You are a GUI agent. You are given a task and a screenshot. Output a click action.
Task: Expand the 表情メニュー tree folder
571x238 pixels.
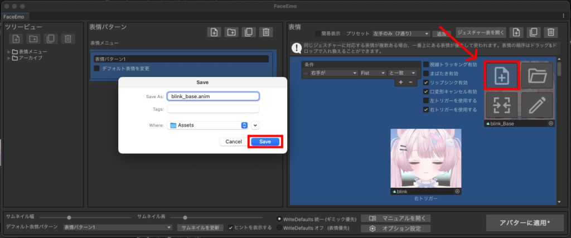point(8,52)
